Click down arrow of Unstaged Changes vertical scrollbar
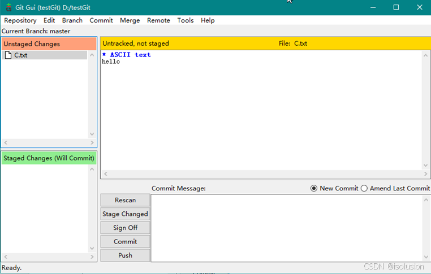Image resolution: width=431 pixels, height=274 pixels. (x=92, y=134)
